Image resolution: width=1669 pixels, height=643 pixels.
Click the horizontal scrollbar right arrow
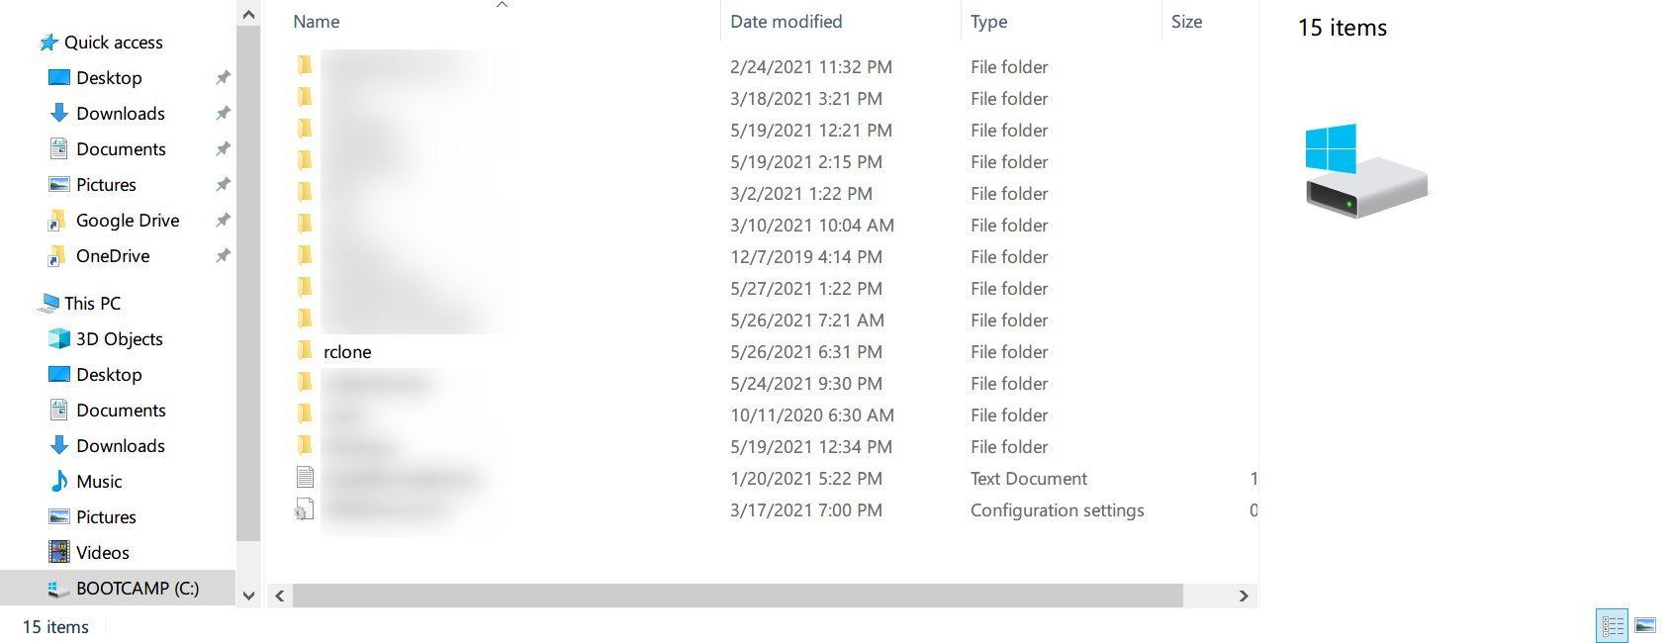click(x=1244, y=596)
